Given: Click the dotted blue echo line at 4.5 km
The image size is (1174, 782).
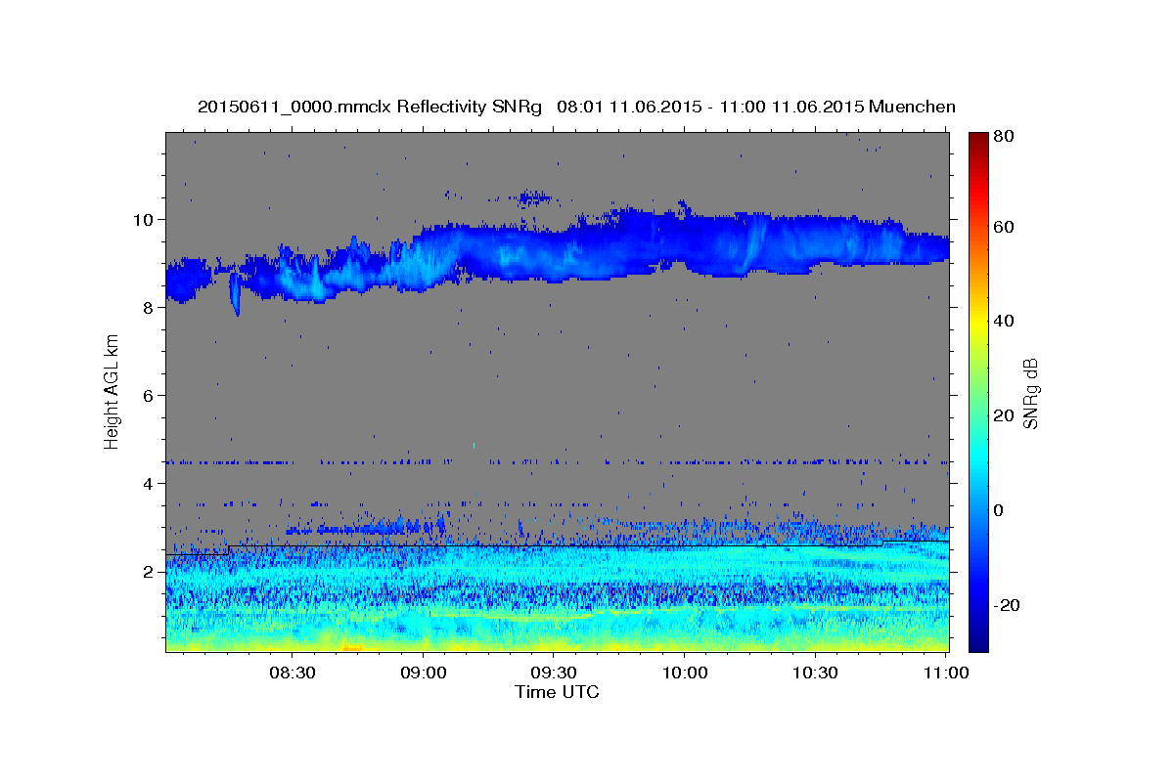Looking at the screenshot, I should pos(558,461).
